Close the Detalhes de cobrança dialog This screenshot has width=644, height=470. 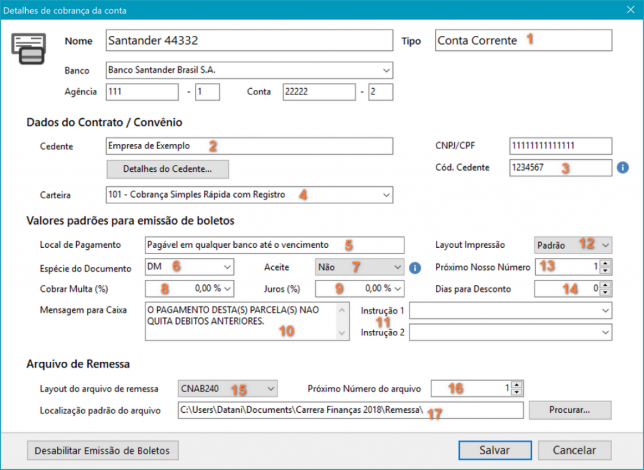[x=630, y=9]
